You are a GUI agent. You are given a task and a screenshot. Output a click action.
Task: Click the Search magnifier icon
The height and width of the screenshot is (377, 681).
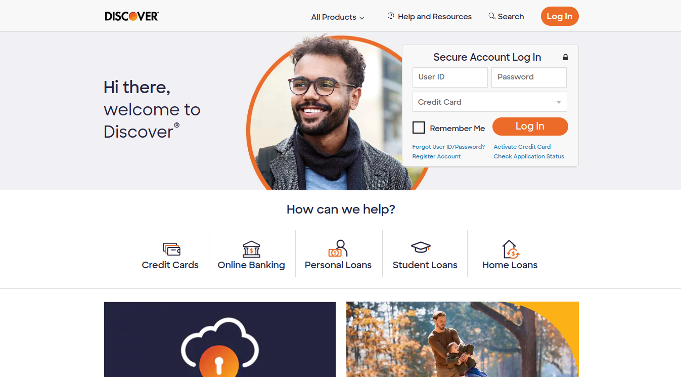point(492,16)
